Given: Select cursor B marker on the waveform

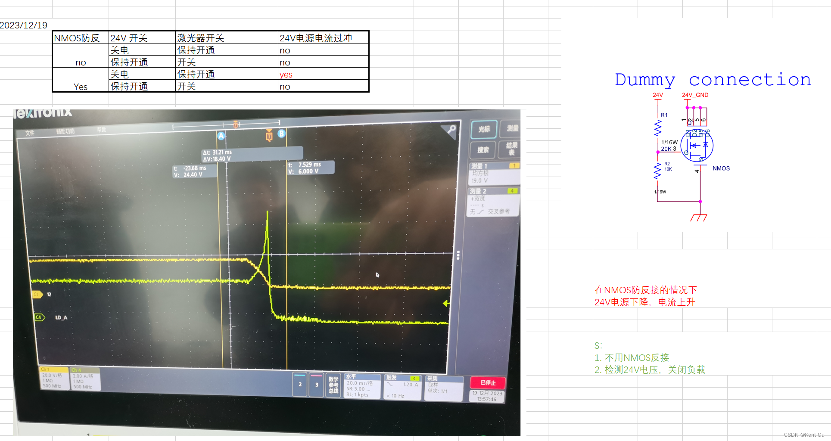Looking at the screenshot, I should click(281, 134).
